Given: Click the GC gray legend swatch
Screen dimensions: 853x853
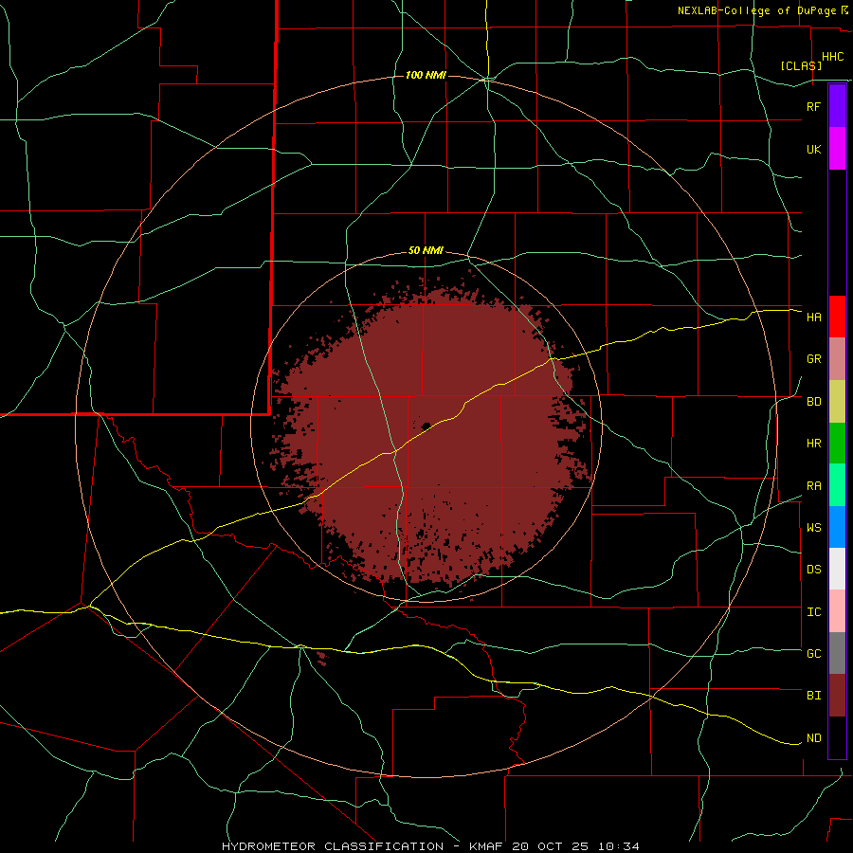Looking at the screenshot, I should coord(837,653).
